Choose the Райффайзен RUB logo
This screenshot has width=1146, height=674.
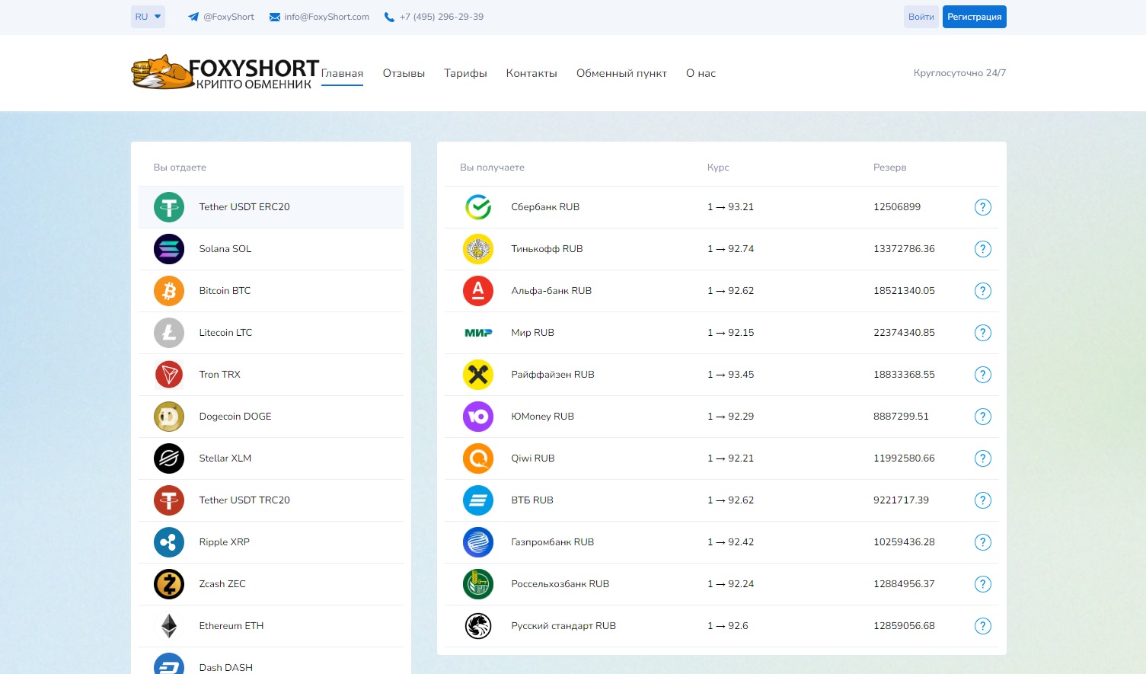[x=478, y=375]
